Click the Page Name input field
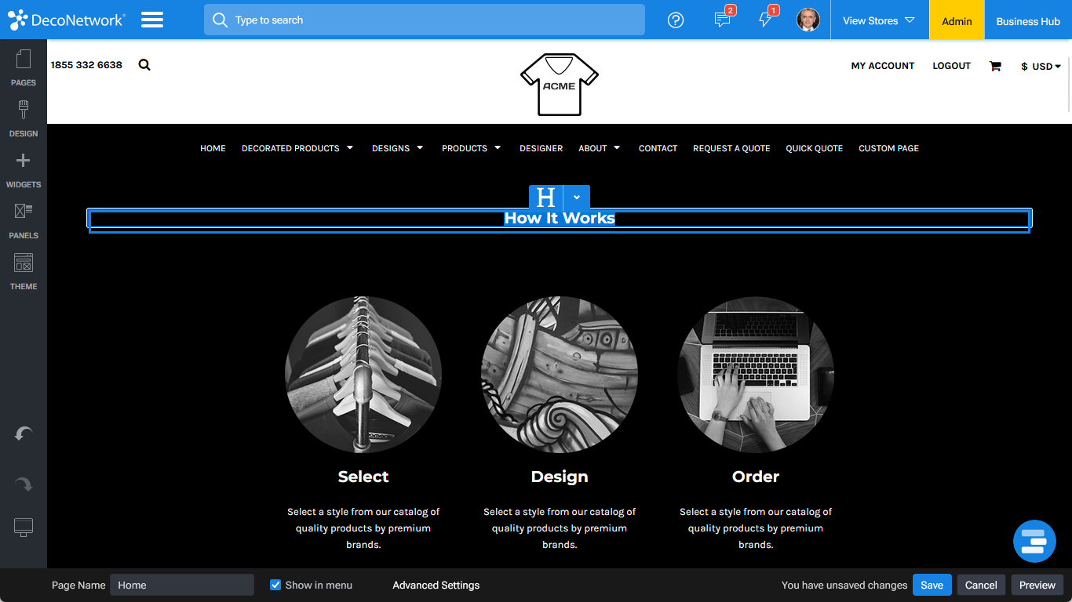This screenshot has height=602, width=1072. click(182, 585)
